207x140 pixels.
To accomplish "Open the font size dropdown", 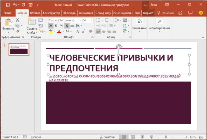I will 91,20.
